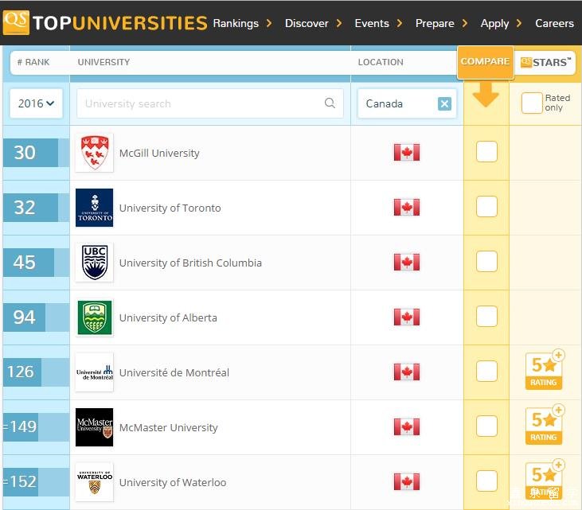Expand the Rankings menu chevron
The height and width of the screenshot is (510, 582).
pos(269,23)
